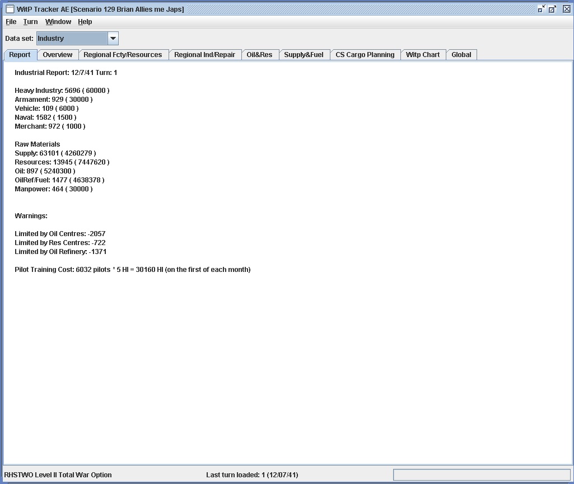Expand the Data set dropdown arrow
The width and height of the screenshot is (574, 484).
[113, 39]
